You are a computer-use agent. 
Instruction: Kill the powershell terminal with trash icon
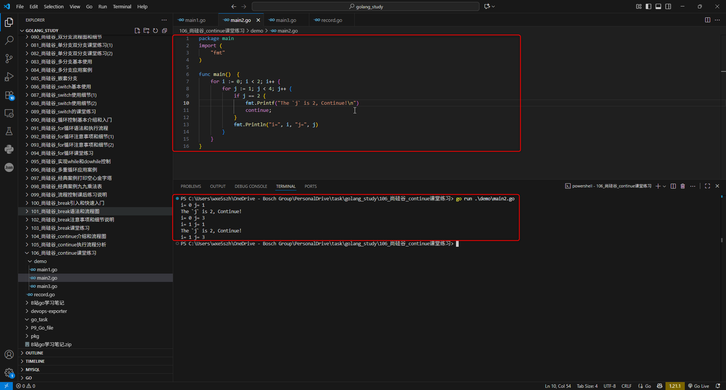(683, 186)
